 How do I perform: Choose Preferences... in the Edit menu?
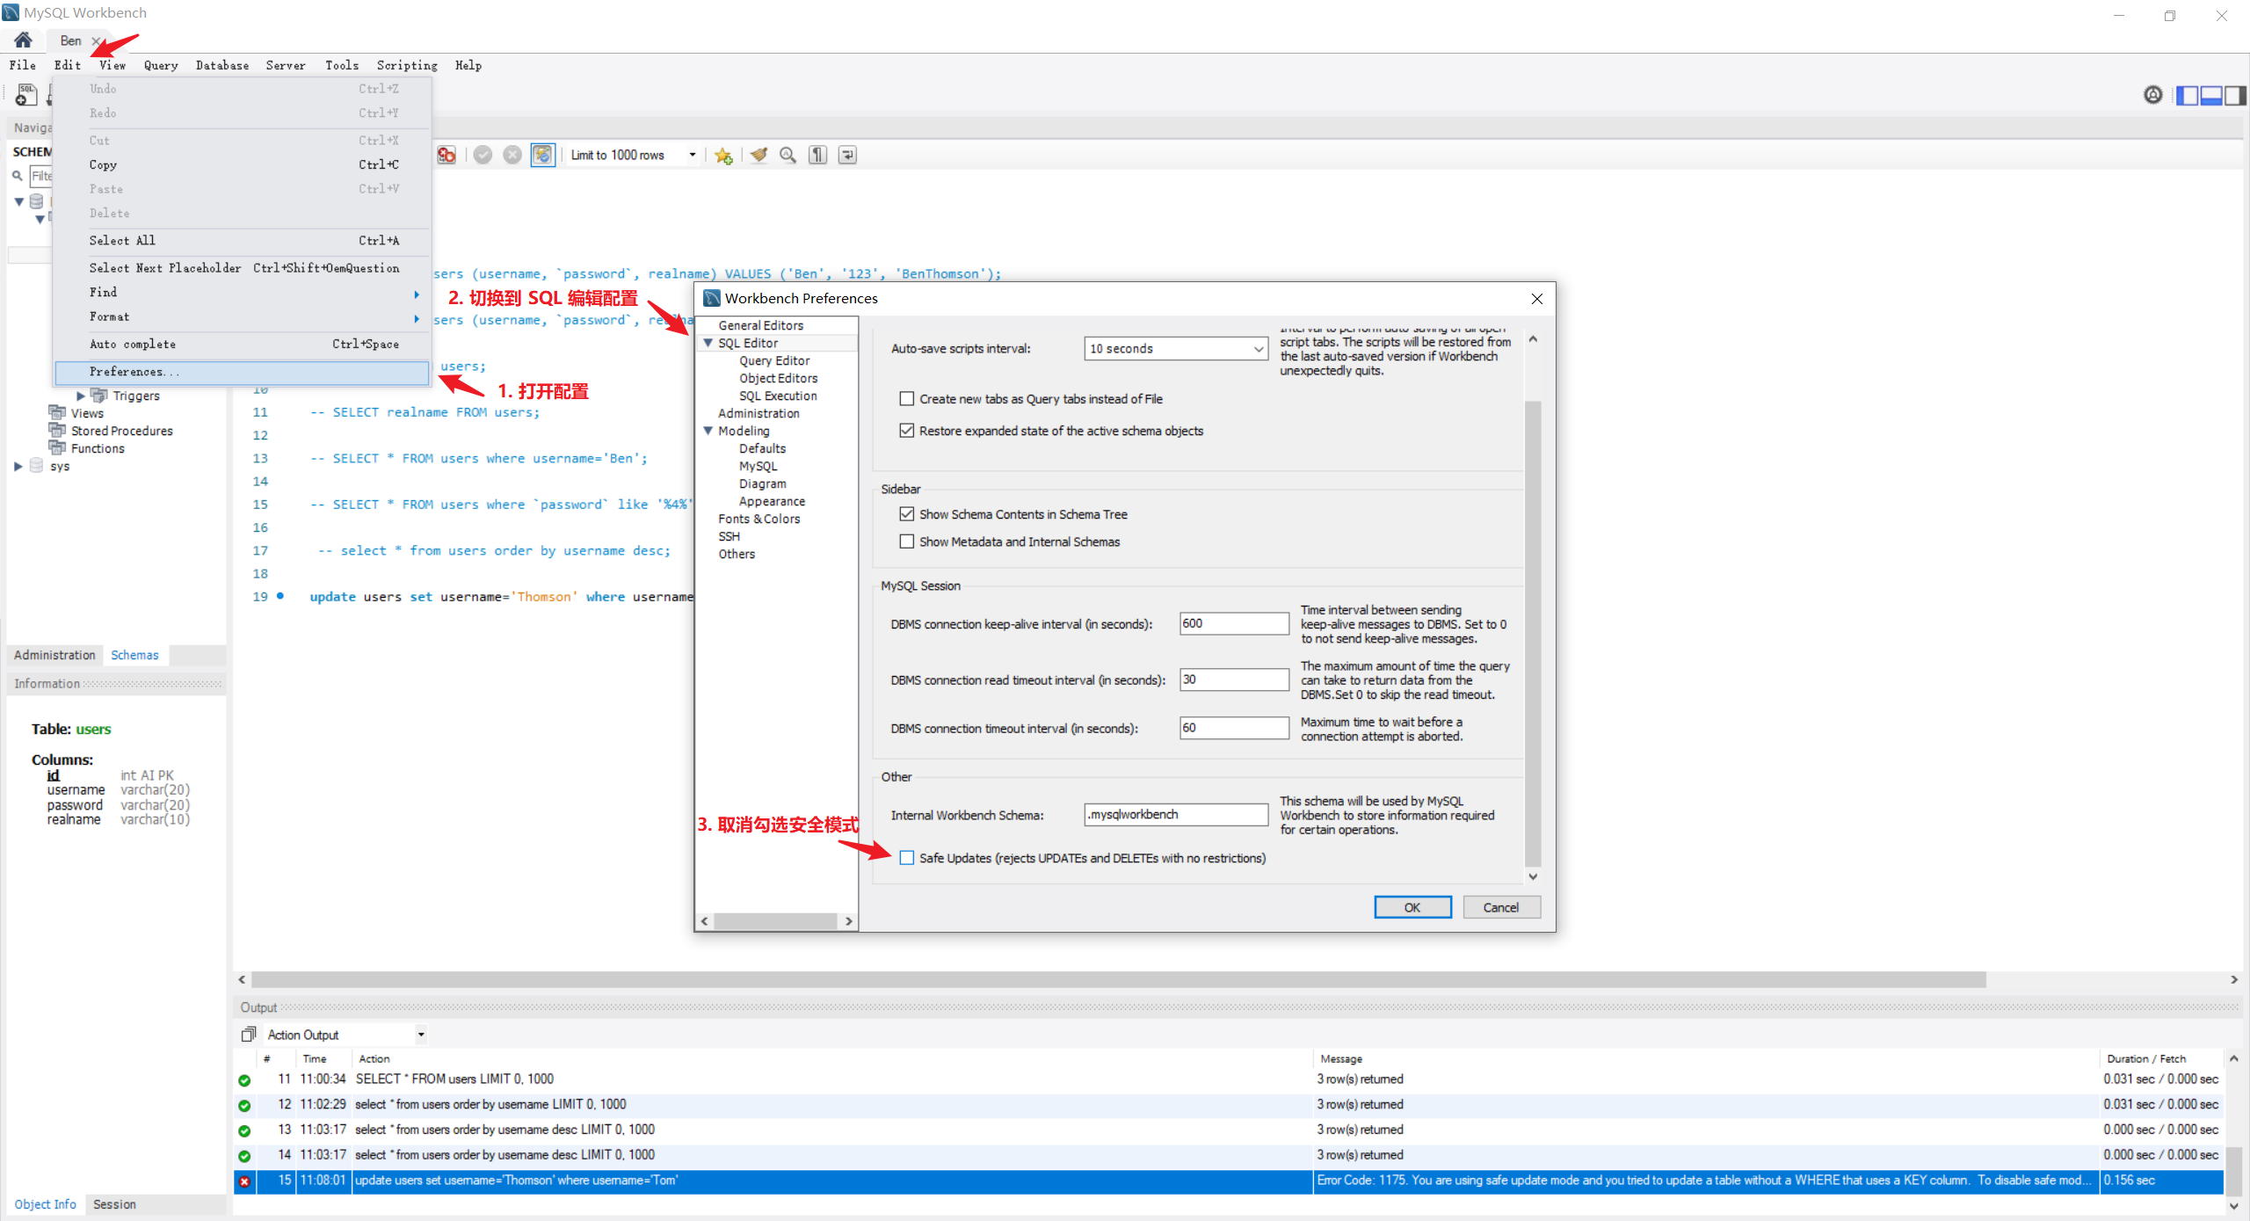(x=242, y=372)
